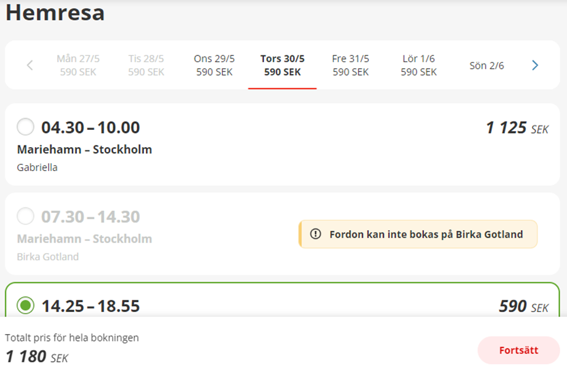The width and height of the screenshot is (567, 381).
Task: Pick Lör 1/6 date tab
Action: (x=419, y=65)
